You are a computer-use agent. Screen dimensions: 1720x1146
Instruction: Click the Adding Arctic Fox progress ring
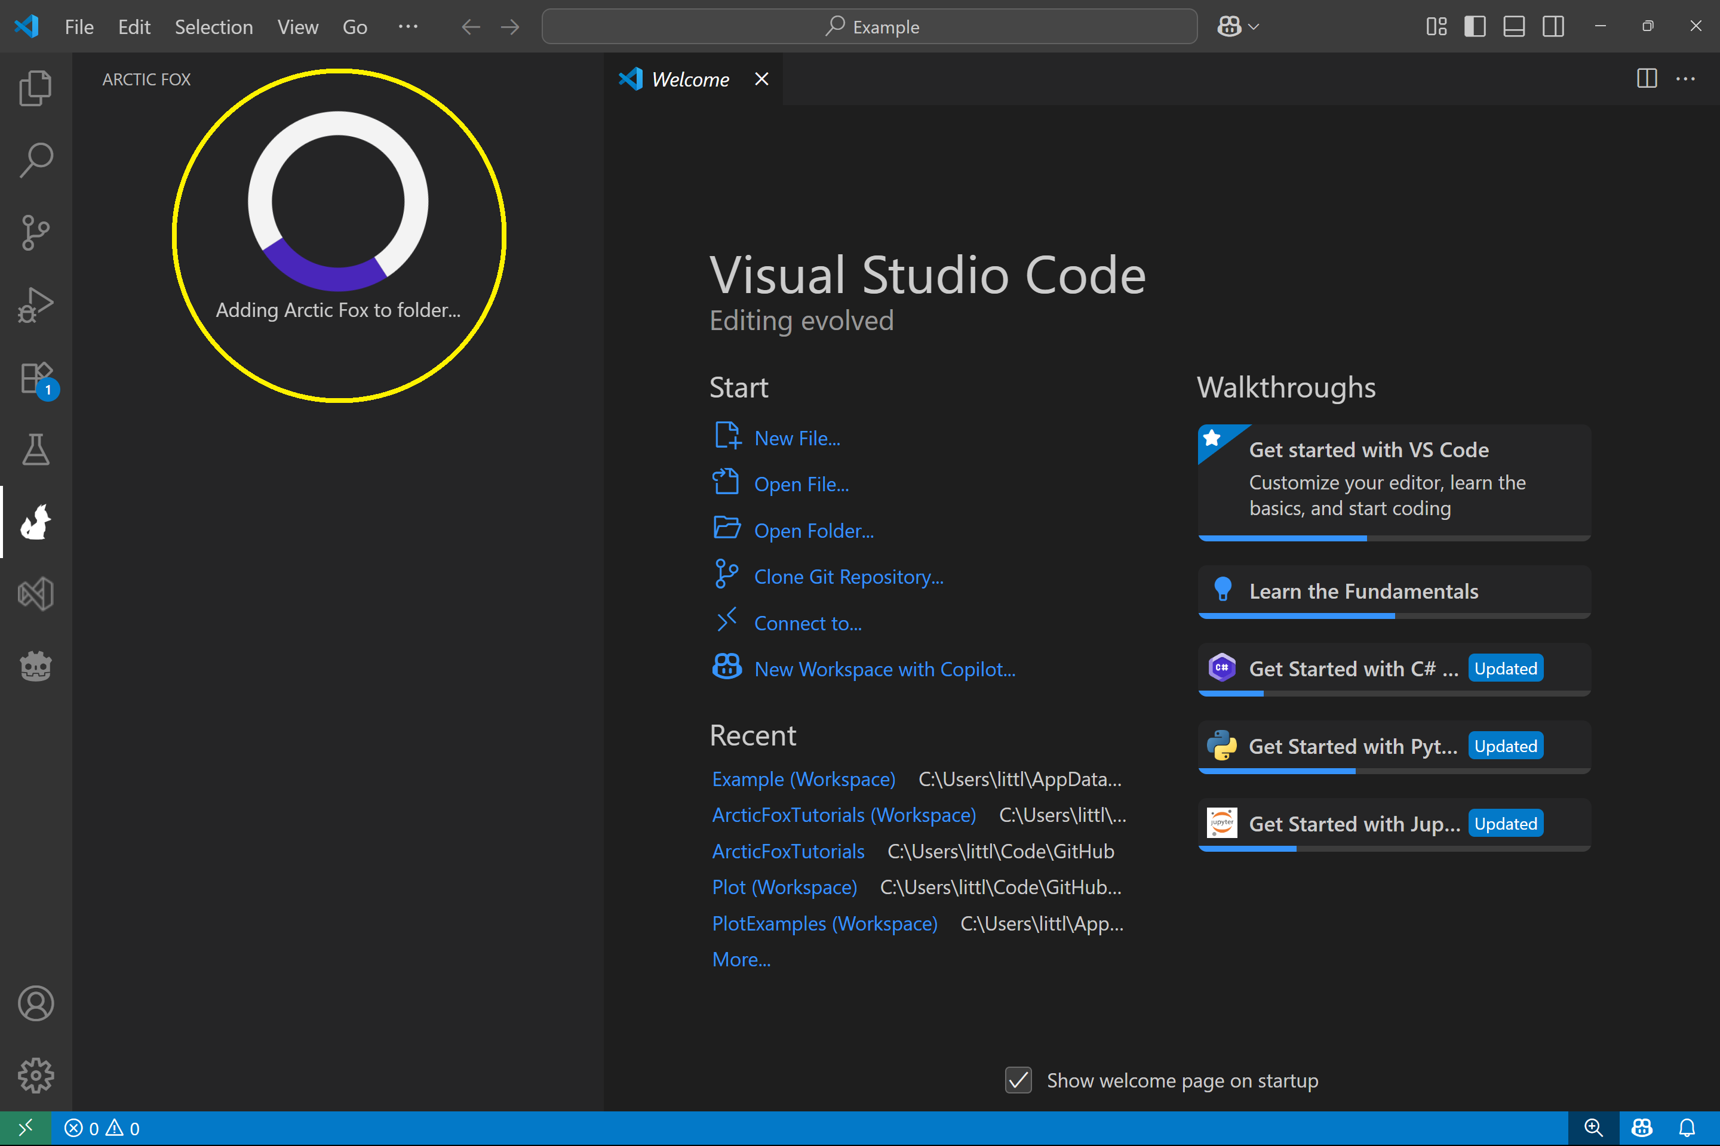[x=338, y=201]
